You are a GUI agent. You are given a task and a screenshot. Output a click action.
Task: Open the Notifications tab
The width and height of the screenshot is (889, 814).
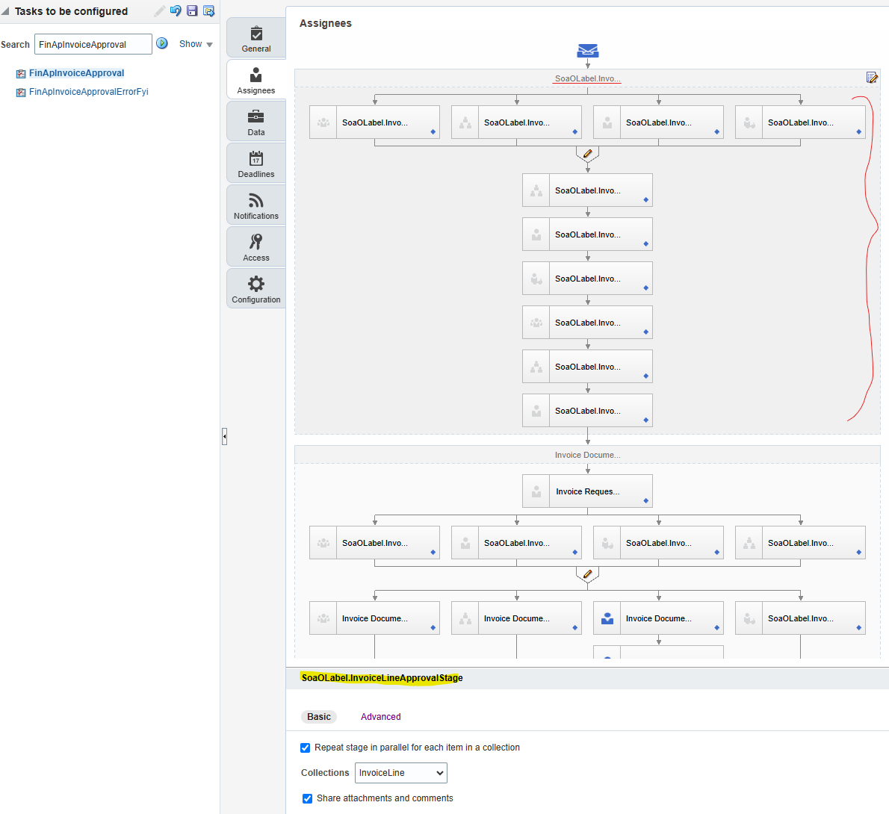click(256, 205)
